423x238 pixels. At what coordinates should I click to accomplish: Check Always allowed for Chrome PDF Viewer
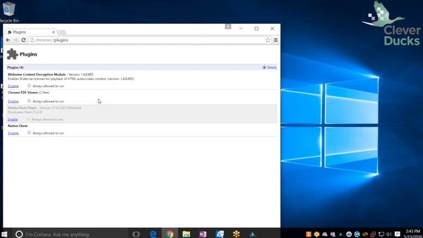point(29,101)
